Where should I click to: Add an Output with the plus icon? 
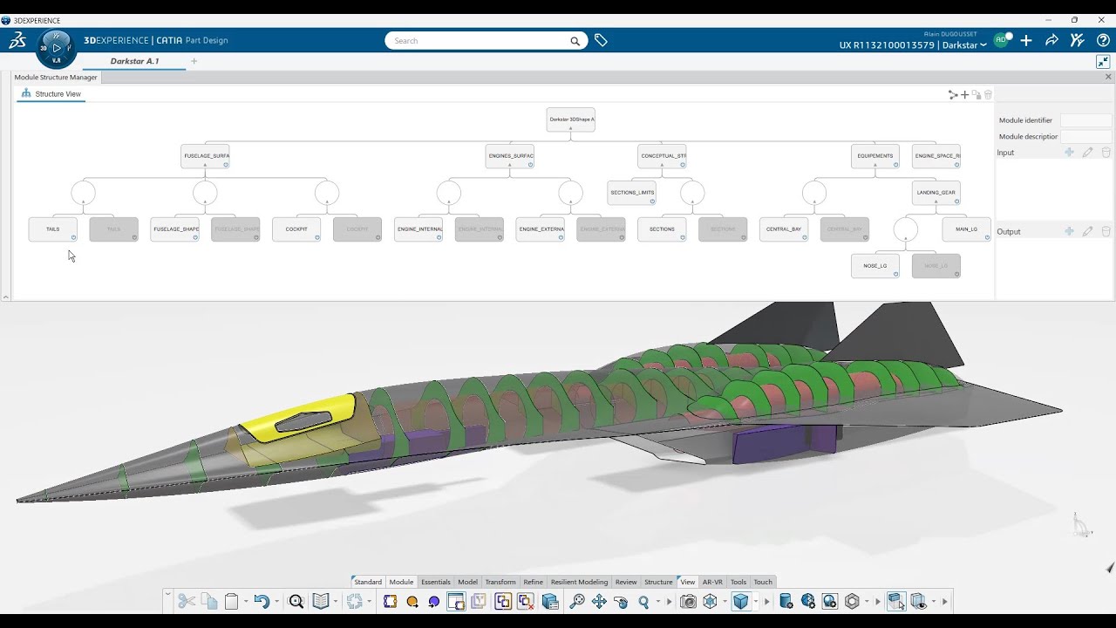[1069, 231]
